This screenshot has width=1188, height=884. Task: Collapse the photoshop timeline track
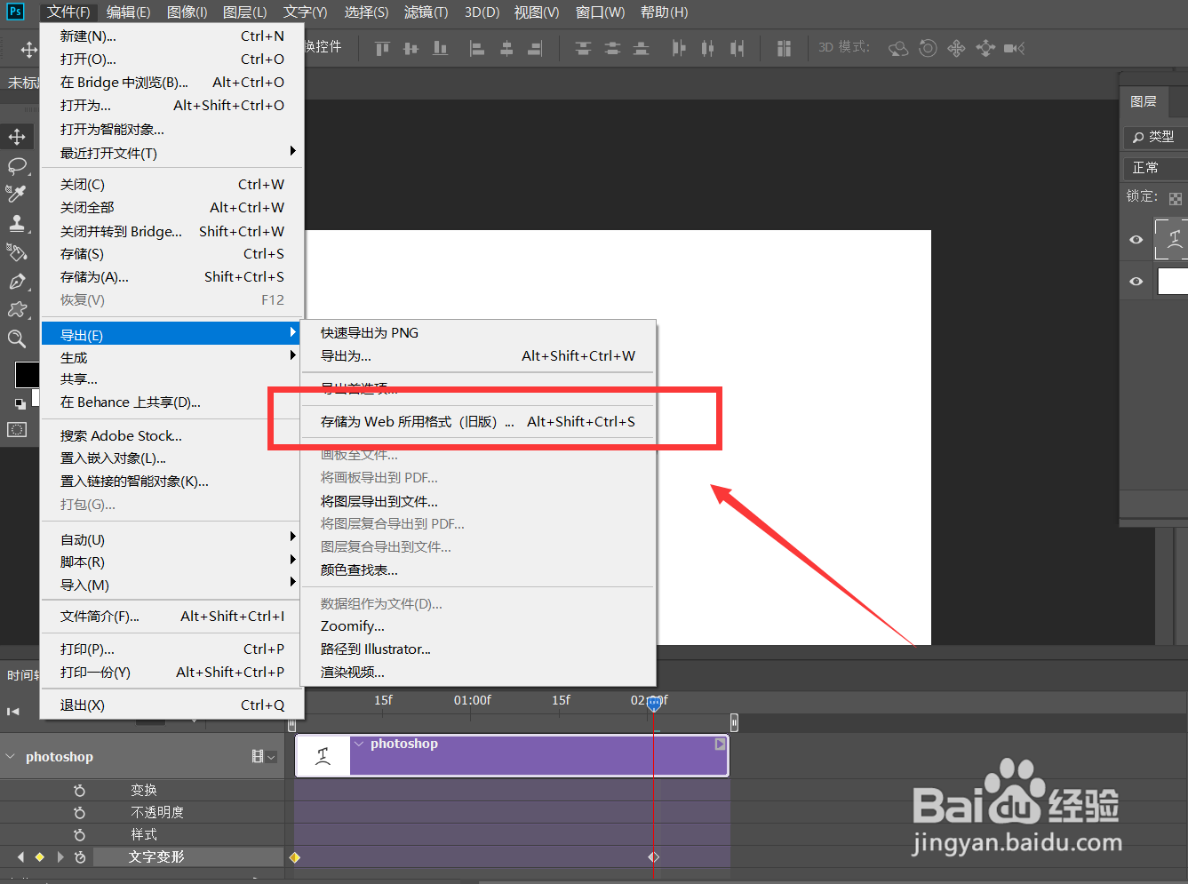click(x=11, y=757)
